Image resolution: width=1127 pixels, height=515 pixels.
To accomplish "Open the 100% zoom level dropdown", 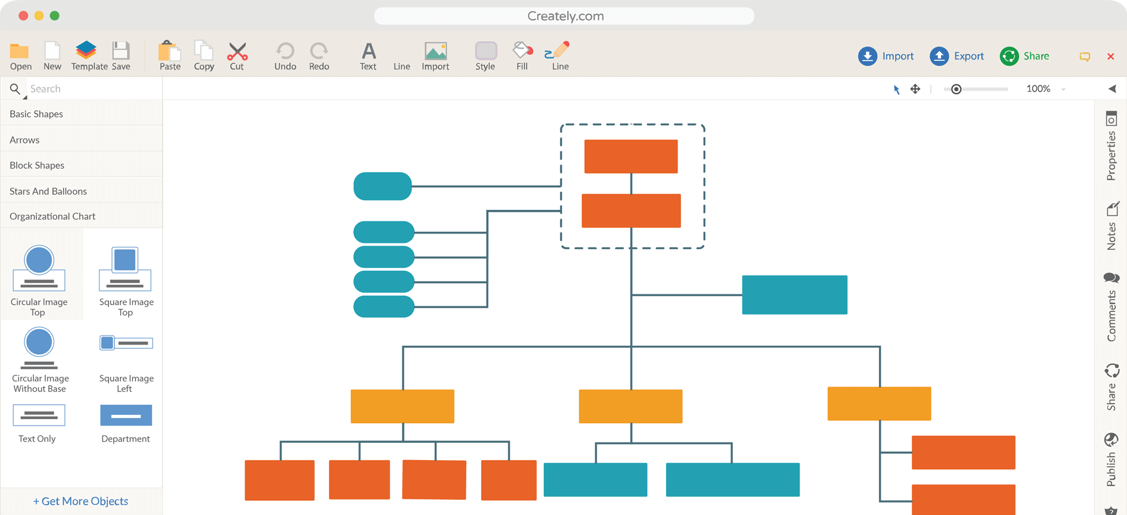I will coord(1063,89).
